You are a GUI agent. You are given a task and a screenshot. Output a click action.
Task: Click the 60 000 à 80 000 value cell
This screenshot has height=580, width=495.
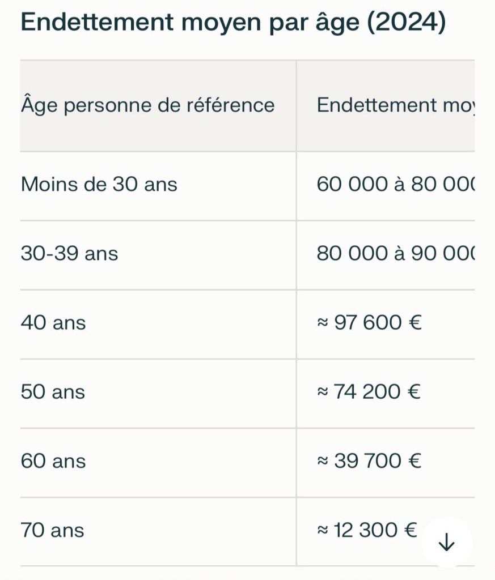(396, 185)
